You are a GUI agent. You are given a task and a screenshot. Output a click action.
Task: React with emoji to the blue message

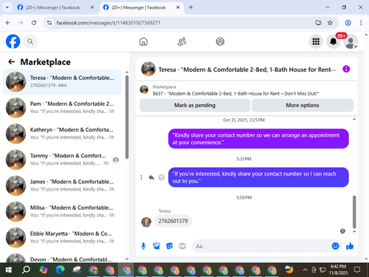pos(162,177)
